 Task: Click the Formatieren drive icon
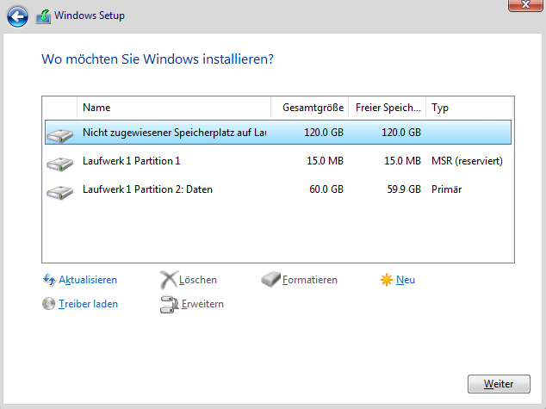tap(270, 280)
